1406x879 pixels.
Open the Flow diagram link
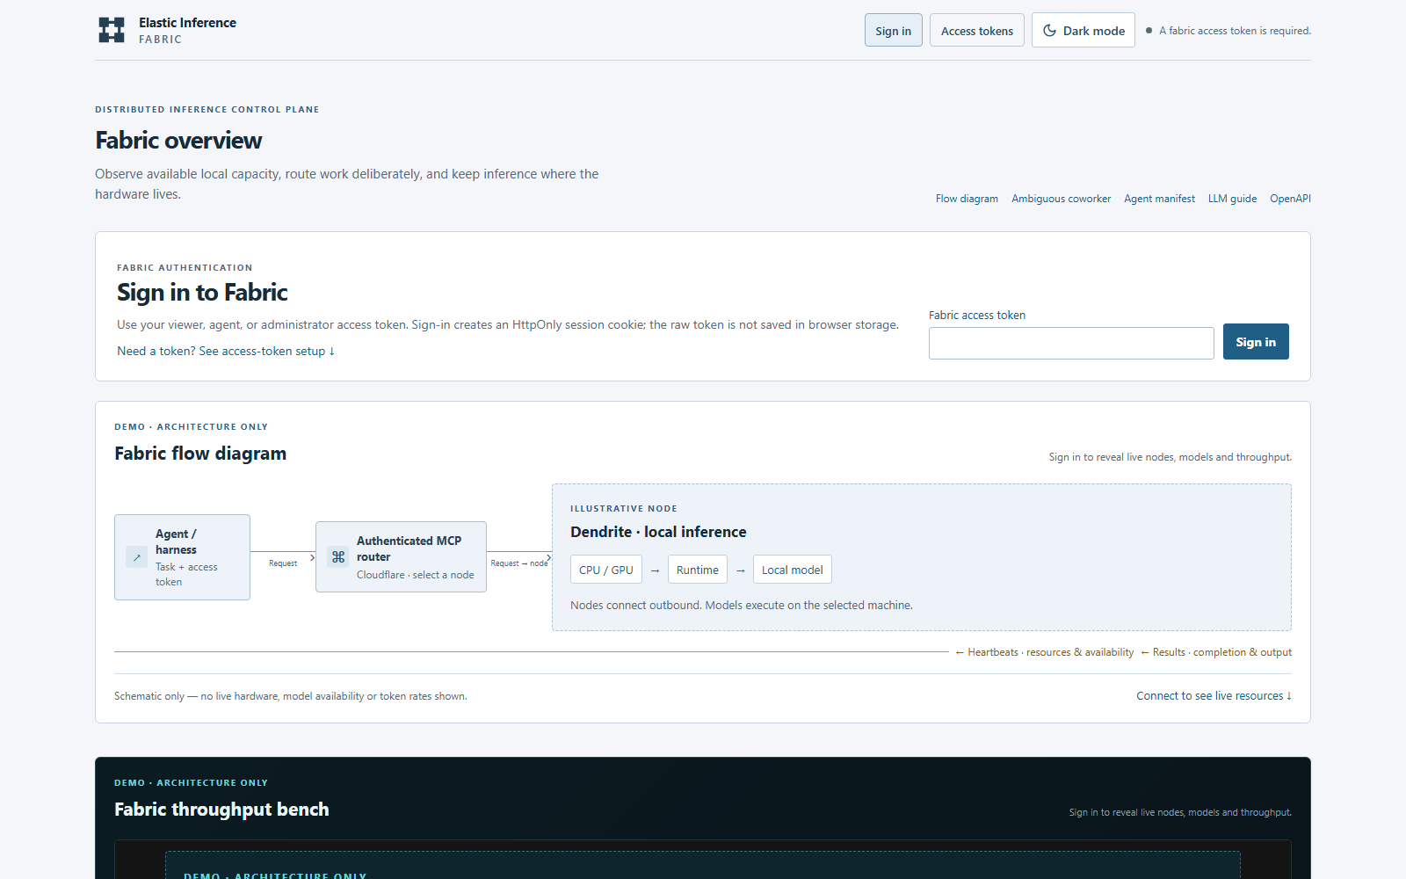(x=967, y=199)
